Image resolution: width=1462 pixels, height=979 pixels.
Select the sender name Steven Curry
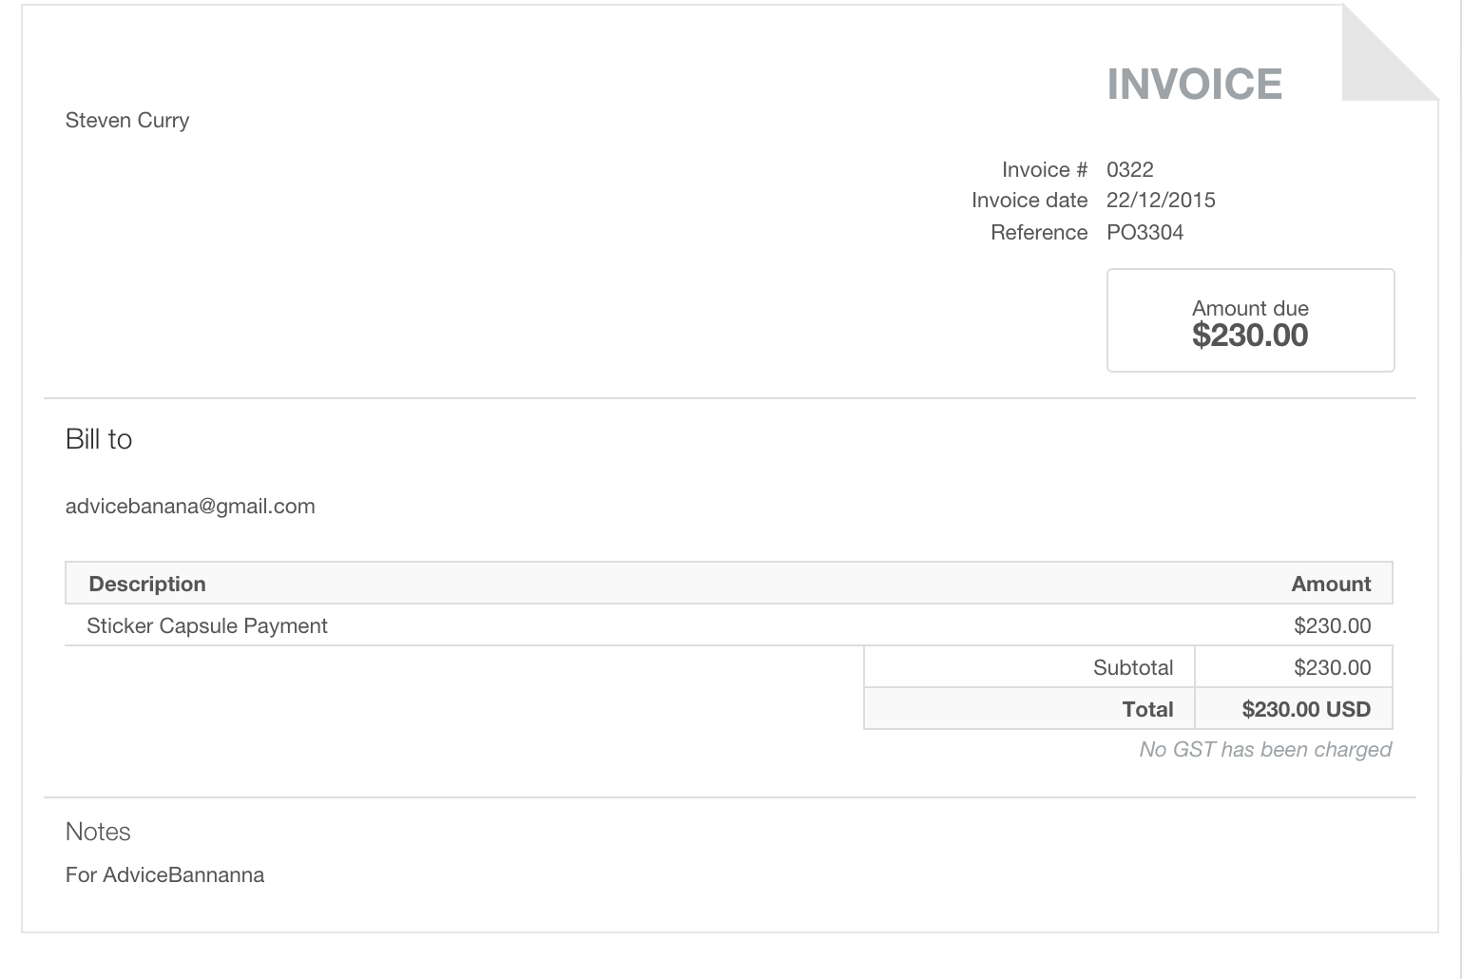127,121
